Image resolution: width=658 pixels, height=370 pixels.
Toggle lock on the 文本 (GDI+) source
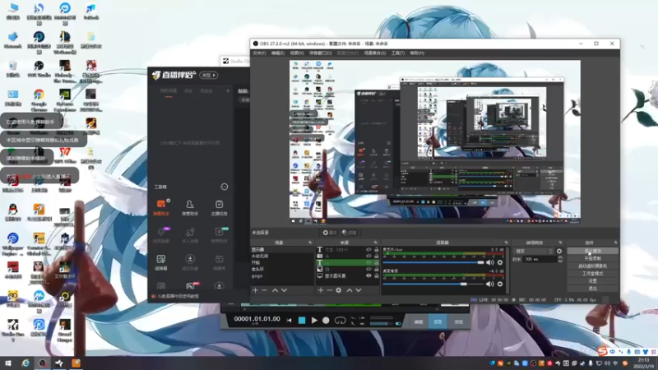[x=377, y=250]
